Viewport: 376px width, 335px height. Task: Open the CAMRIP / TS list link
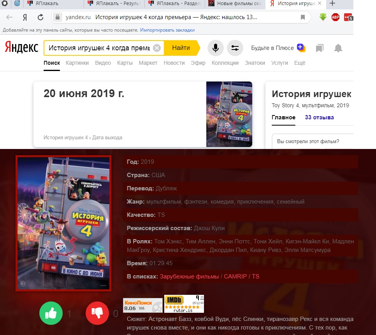241,277
